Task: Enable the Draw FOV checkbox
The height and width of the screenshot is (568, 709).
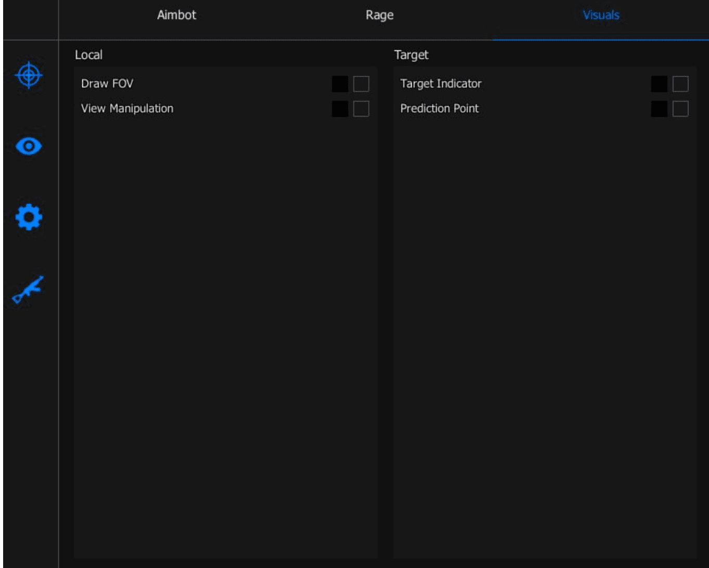Action: pyautogui.click(x=361, y=84)
